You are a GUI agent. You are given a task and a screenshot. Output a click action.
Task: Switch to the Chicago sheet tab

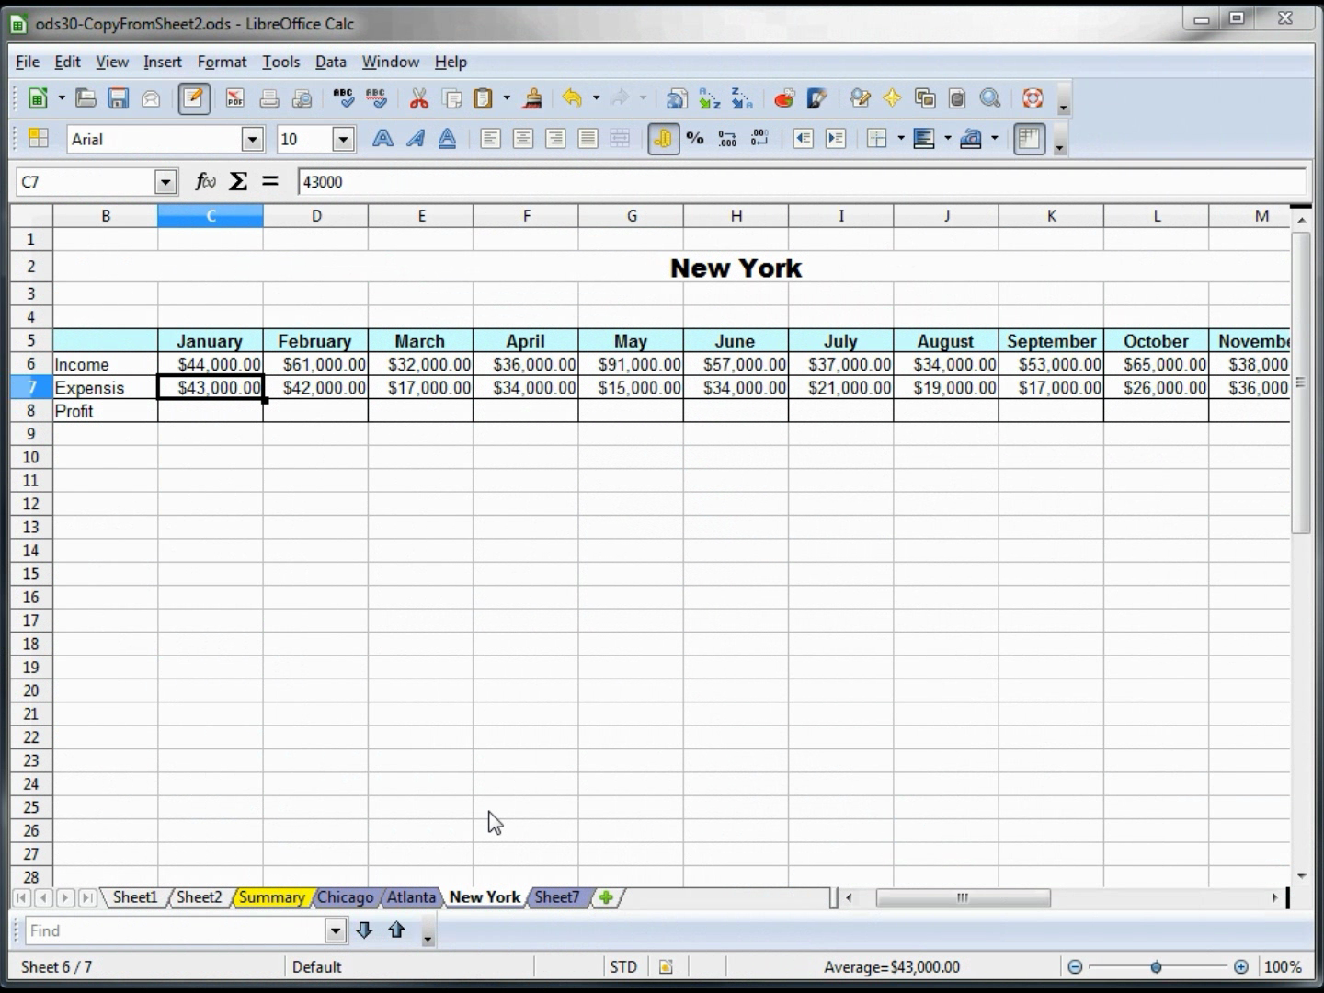[x=346, y=897]
